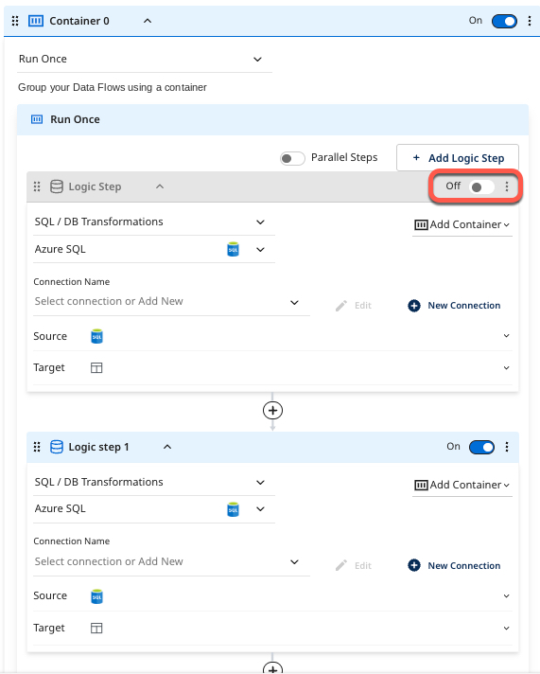Click the plus circle below Logic Step
540x674 pixels.
(272, 411)
